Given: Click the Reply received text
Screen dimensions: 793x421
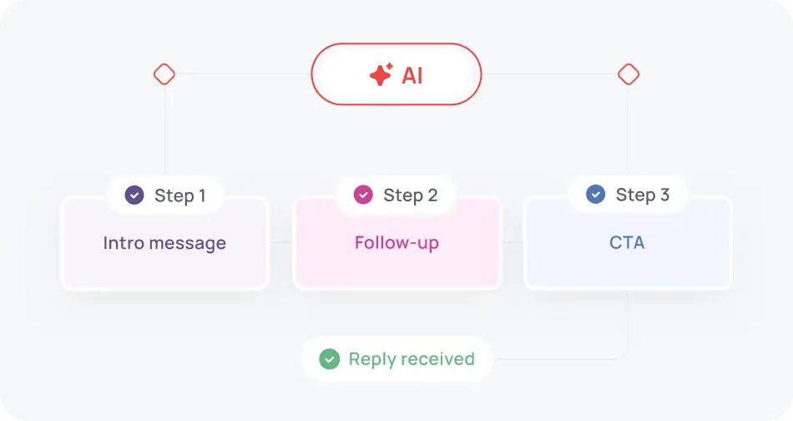Looking at the screenshot, I should click(x=412, y=359).
